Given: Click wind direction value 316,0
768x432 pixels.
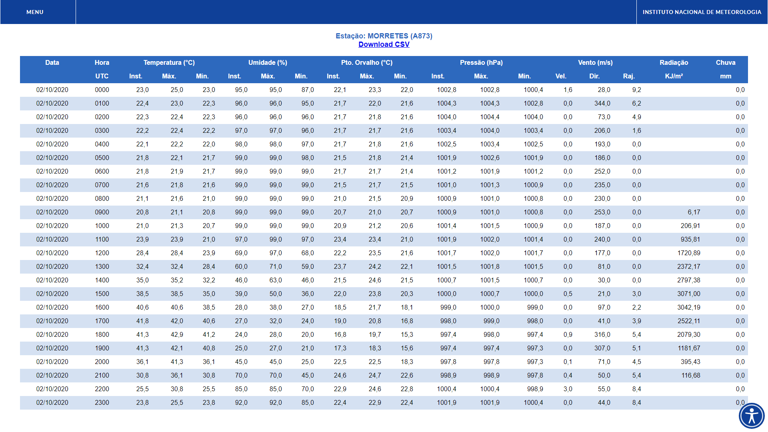Looking at the screenshot, I should click(602, 334).
